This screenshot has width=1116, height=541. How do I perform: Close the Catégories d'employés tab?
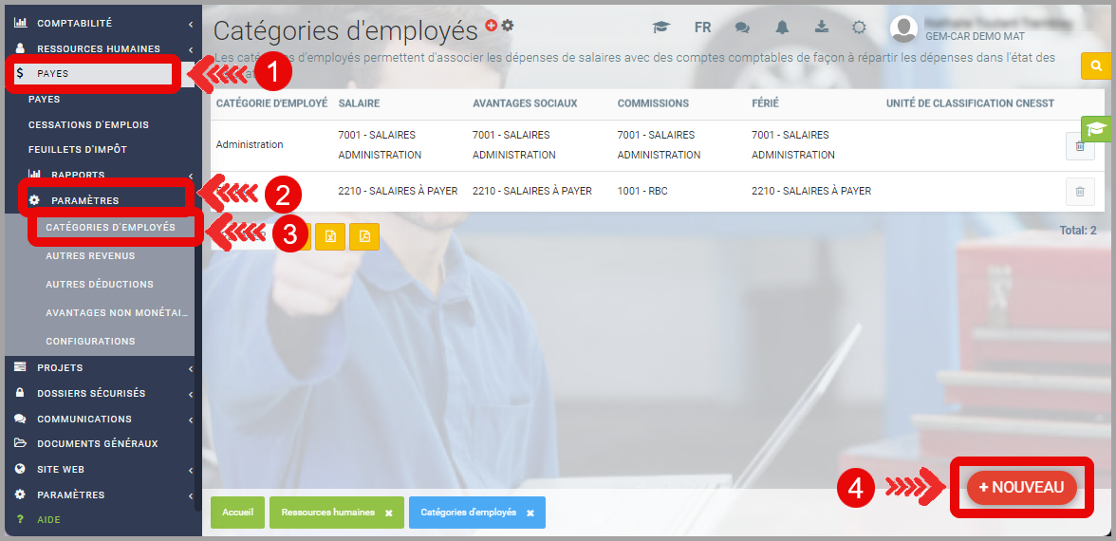tap(530, 513)
